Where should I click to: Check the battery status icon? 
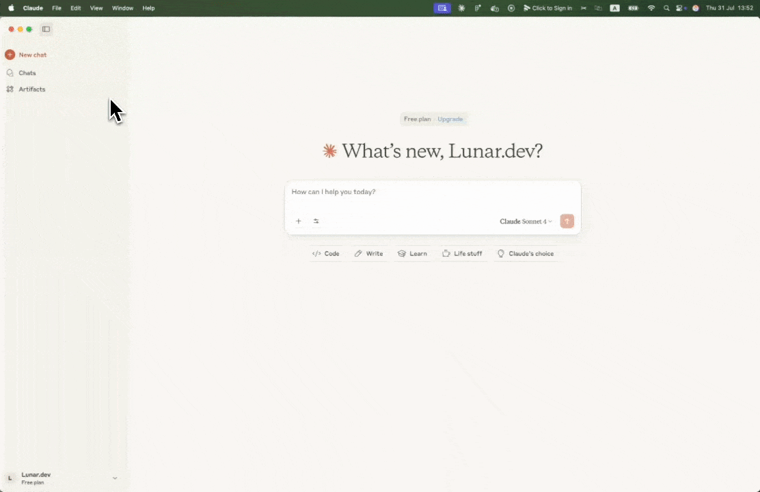click(x=633, y=8)
